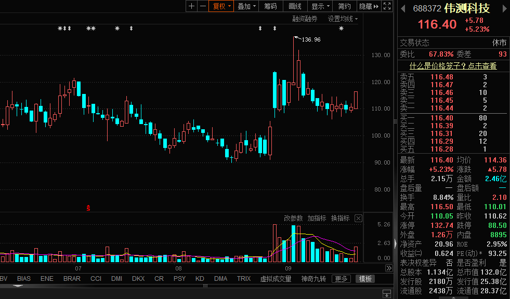Open the 叠加 overlay dropdown

[x=246, y=6]
